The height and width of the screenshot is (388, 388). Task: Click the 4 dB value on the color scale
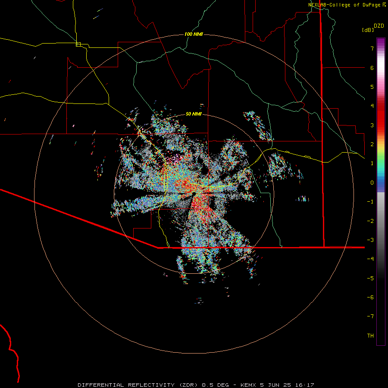pyautogui.click(x=372, y=106)
